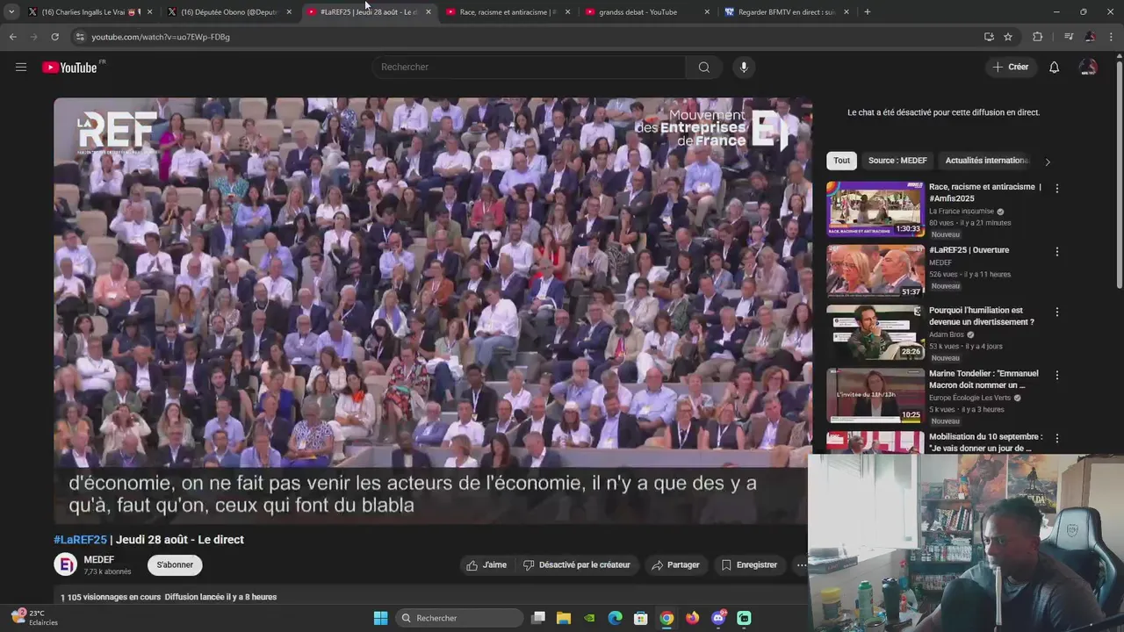Open Race, racisme et antiracisme thumbnail
The width and height of the screenshot is (1124, 632).
875,209
